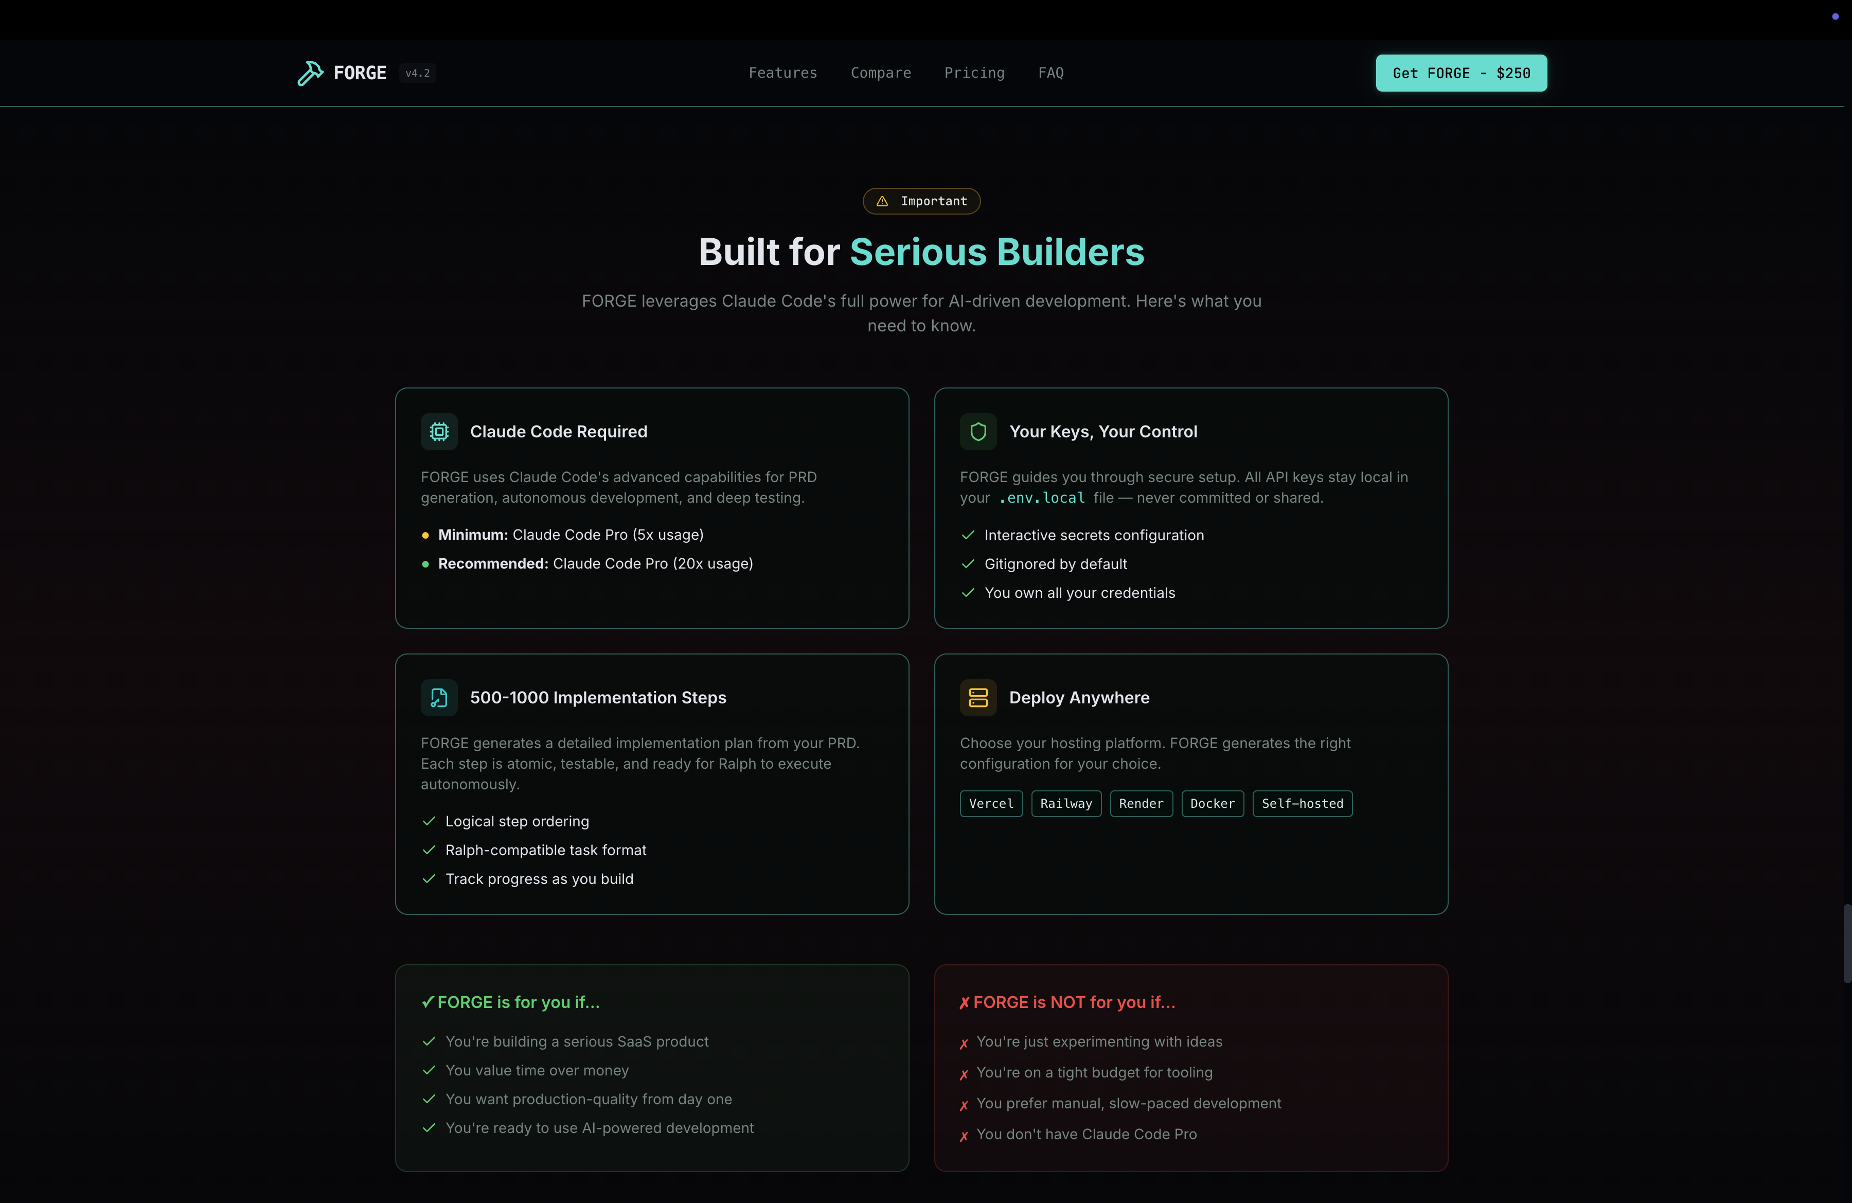
Task: Jump to the FAQ section
Action: point(1050,73)
